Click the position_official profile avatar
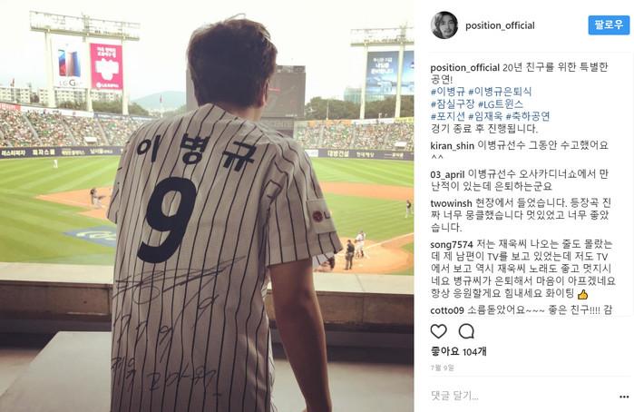This screenshot has width=634, height=412. 444,25
